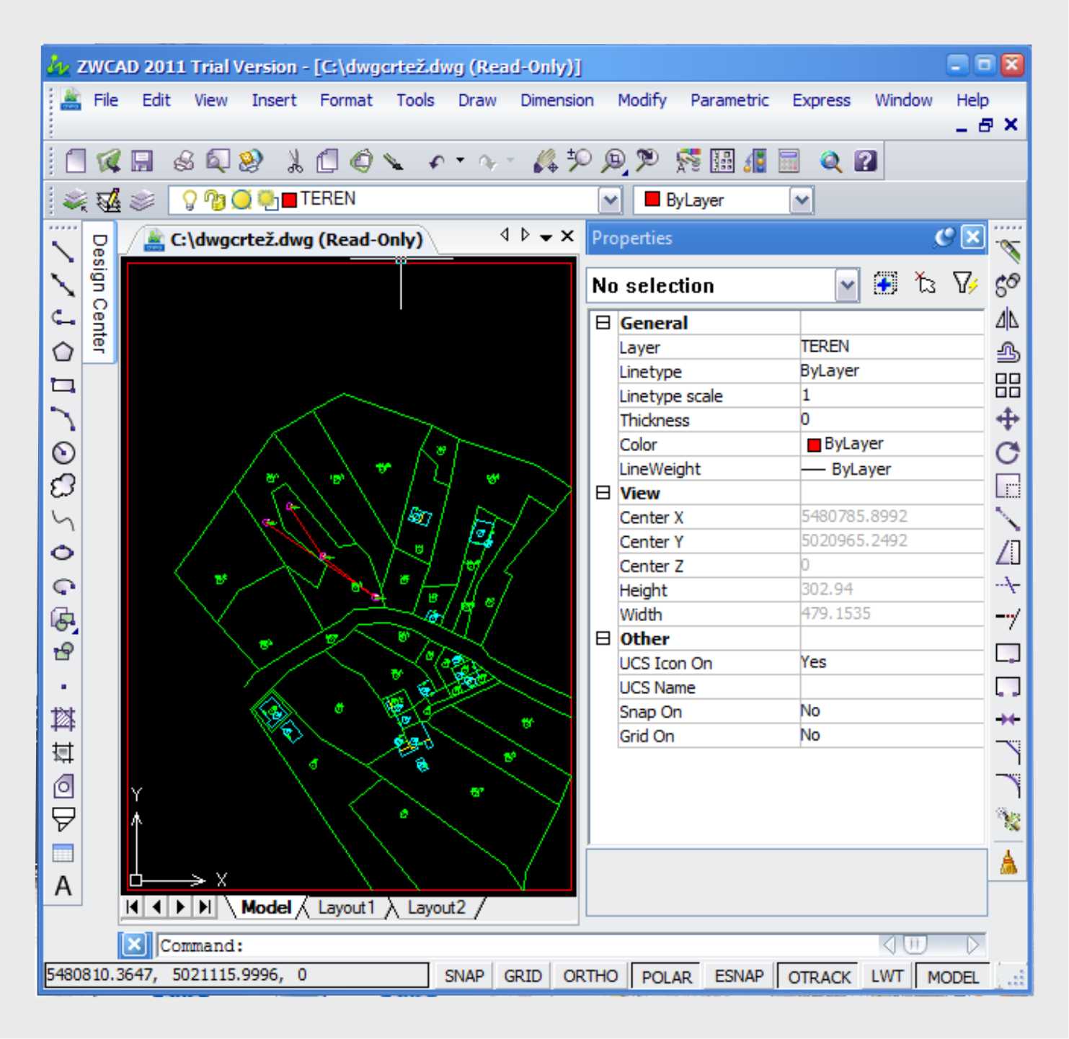Switch to the Layout1 tab
Image resolution: width=1069 pixels, height=1039 pixels.
pyautogui.click(x=347, y=907)
